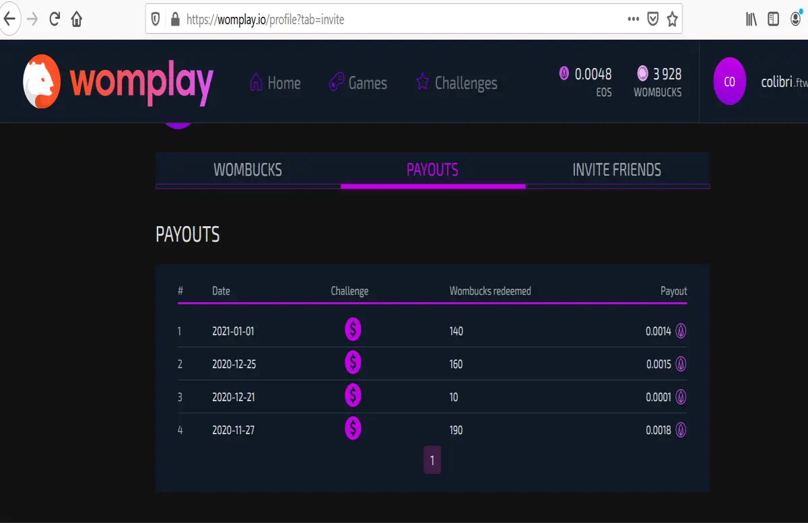Screen dimensions: 808x523
Task: Save page to Pocket icon
Action: coord(652,20)
